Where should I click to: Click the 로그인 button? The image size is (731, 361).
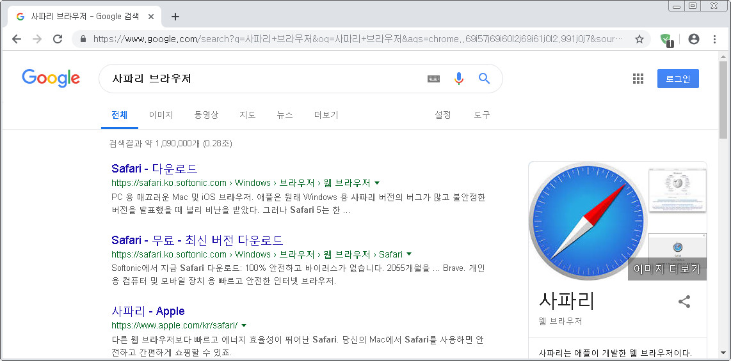(678, 79)
